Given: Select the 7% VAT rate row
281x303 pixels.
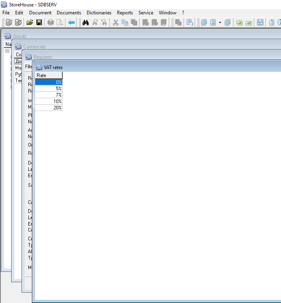Looking at the screenshot, I should 49,95.
